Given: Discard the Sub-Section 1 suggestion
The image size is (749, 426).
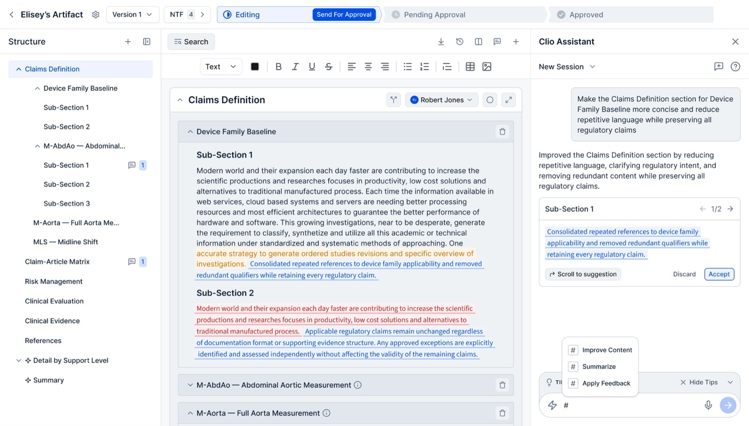Looking at the screenshot, I should coord(684,274).
